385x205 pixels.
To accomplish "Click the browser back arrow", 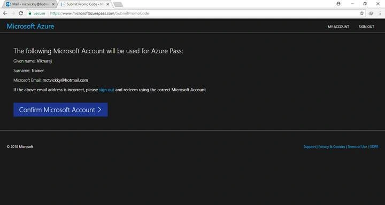I will click(x=5, y=13).
